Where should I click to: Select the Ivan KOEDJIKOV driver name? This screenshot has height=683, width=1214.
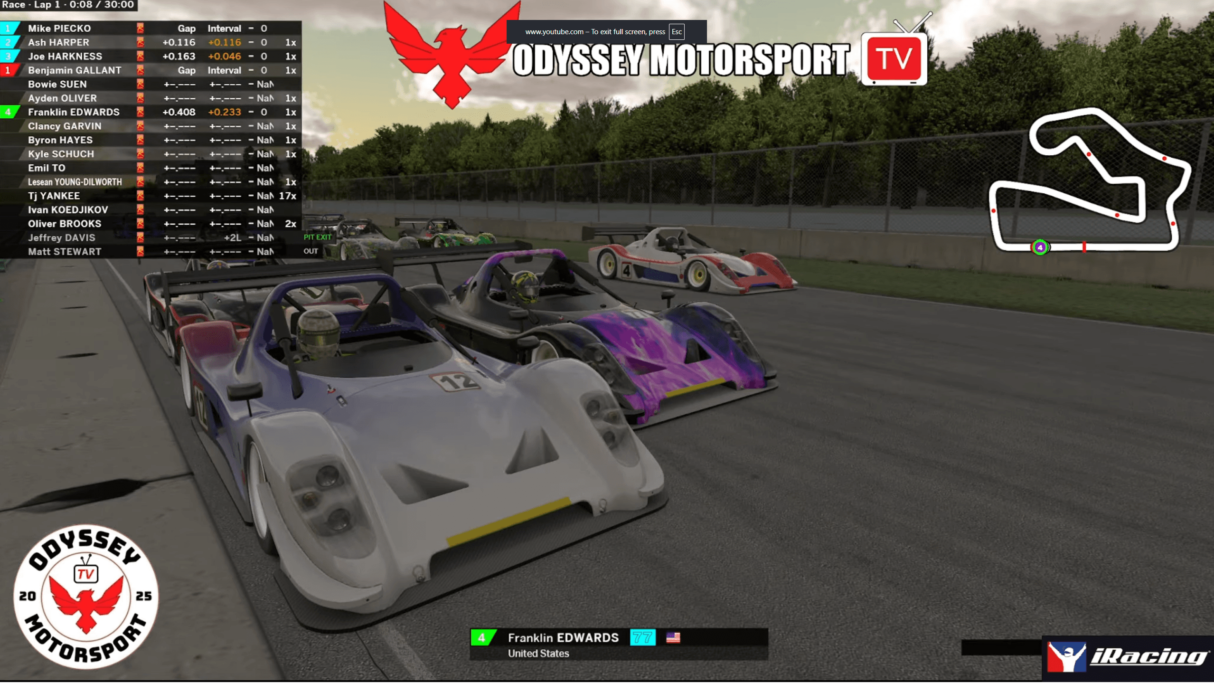[68, 210]
